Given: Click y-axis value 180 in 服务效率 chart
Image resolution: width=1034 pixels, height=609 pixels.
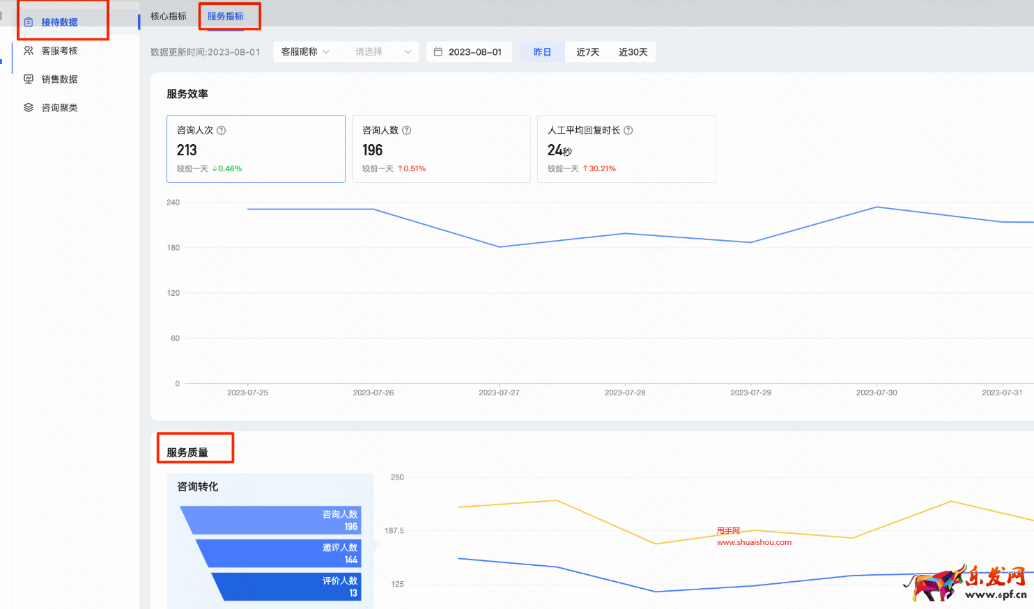Looking at the screenshot, I should (173, 248).
